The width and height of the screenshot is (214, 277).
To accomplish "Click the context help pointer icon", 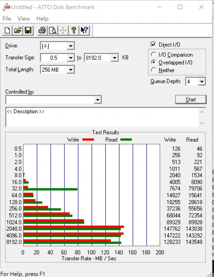I will click(x=84, y=30).
